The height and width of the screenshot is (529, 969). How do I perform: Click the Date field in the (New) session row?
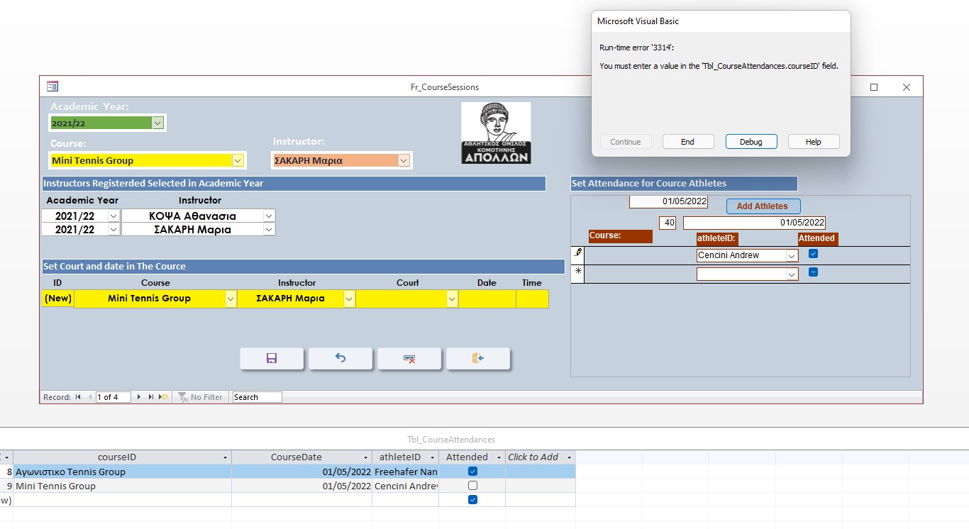487,299
